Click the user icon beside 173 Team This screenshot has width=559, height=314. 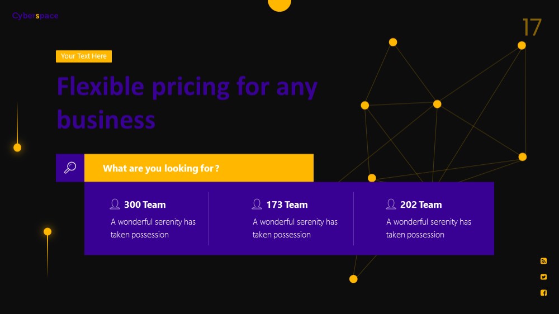tap(257, 204)
